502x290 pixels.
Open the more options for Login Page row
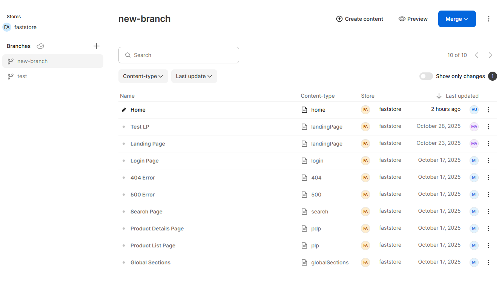(x=488, y=161)
